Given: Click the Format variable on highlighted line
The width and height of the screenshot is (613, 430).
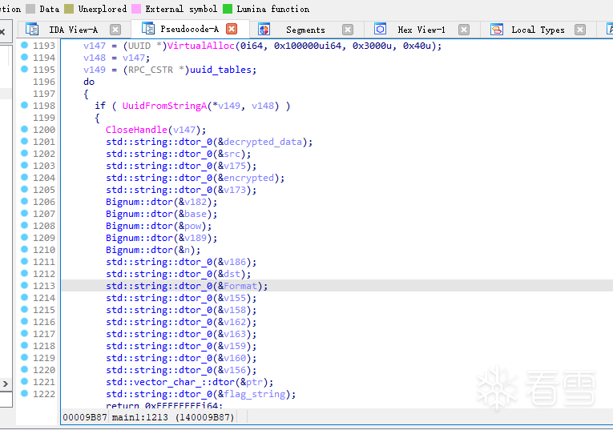Looking at the screenshot, I should (x=240, y=286).
